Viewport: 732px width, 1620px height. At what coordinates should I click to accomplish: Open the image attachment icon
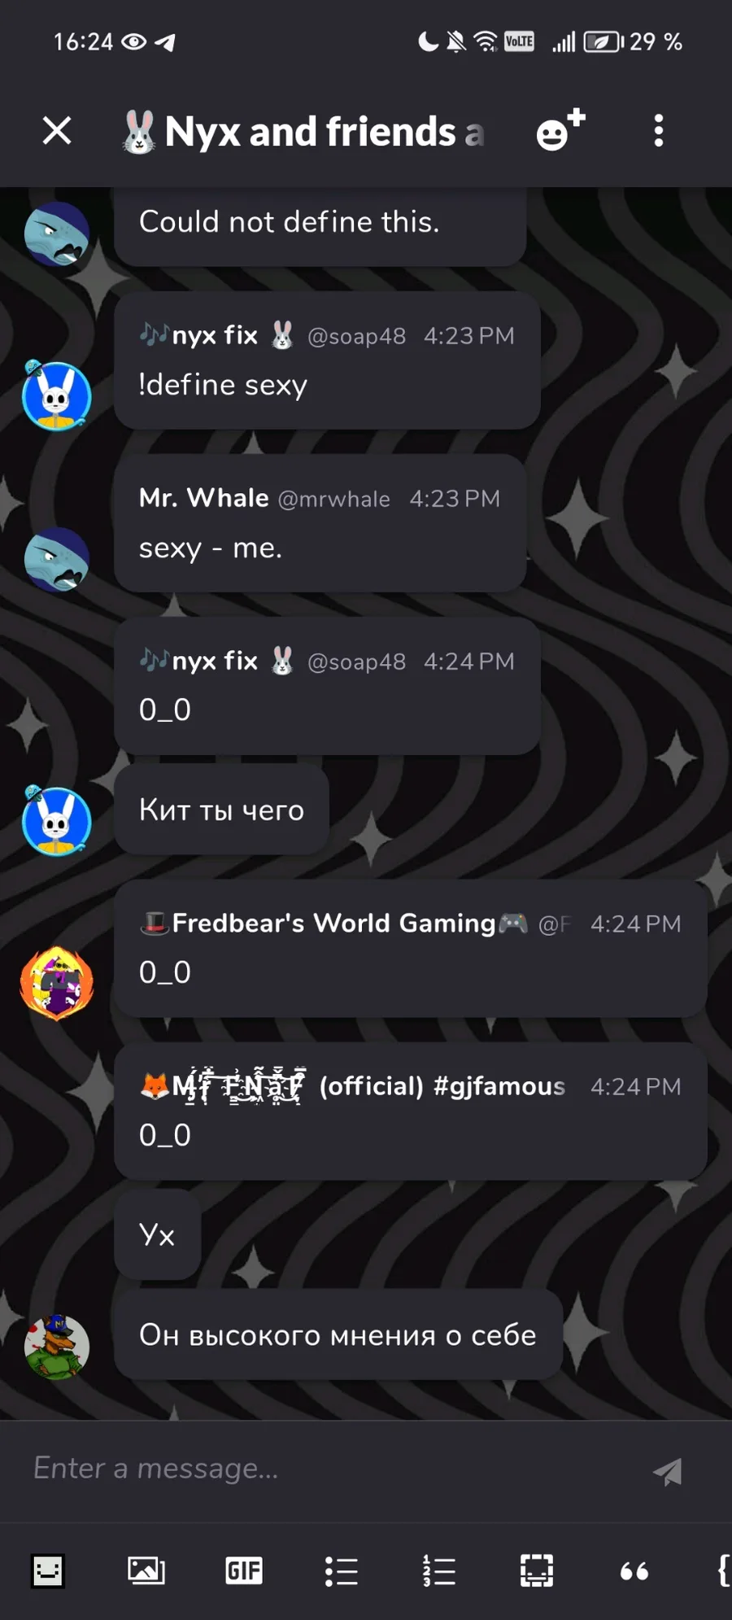tap(146, 1570)
